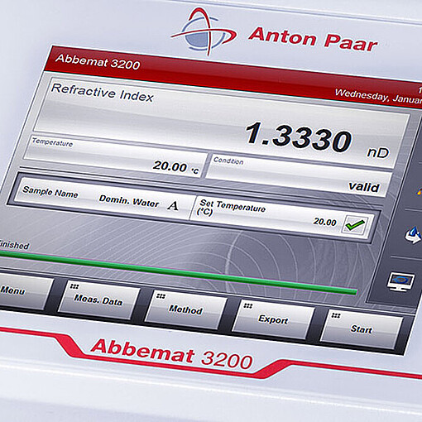Click the Anton Paar logo emblem
Viewport: 422px width, 422px height.
pyautogui.click(x=204, y=31)
